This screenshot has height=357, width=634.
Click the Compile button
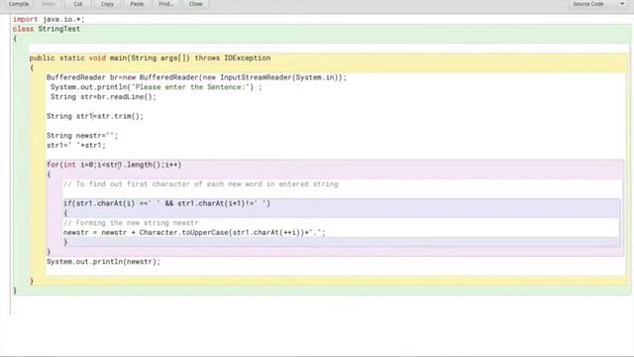pyautogui.click(x=19, y=4)
